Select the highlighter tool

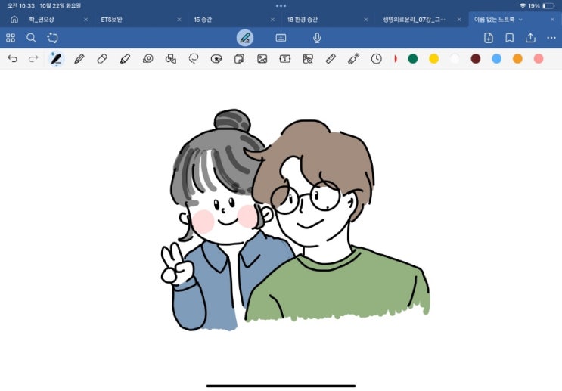[x=125, y=59]
